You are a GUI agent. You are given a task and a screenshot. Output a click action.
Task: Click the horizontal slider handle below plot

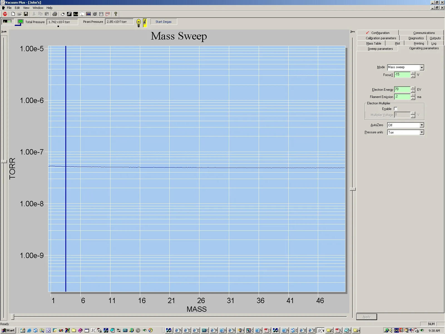(x=13, y=317)
